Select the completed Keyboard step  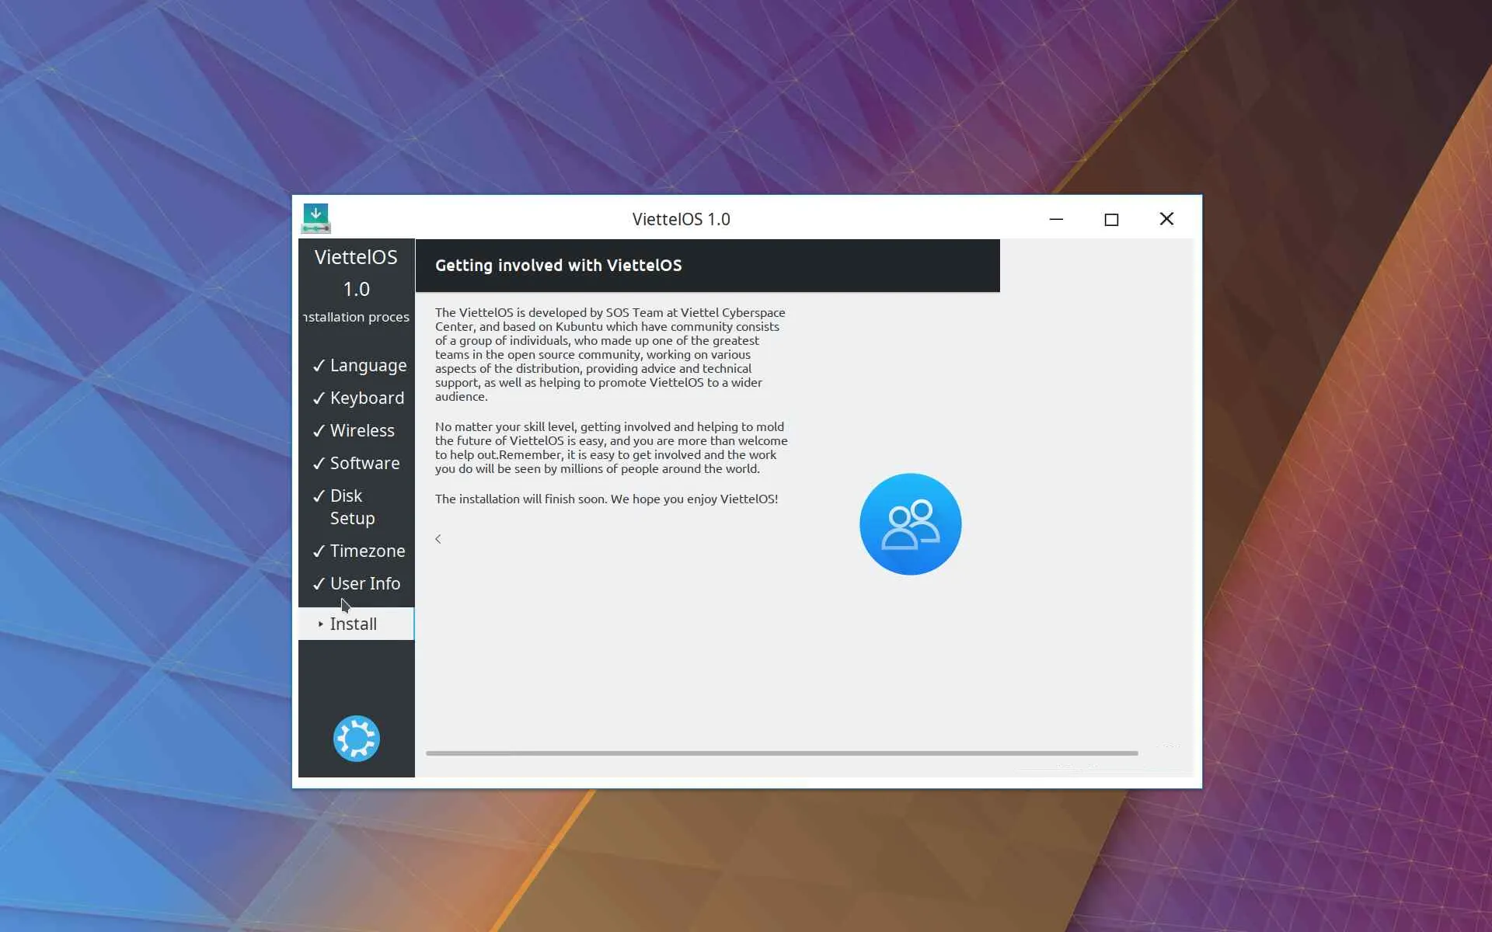367,398
